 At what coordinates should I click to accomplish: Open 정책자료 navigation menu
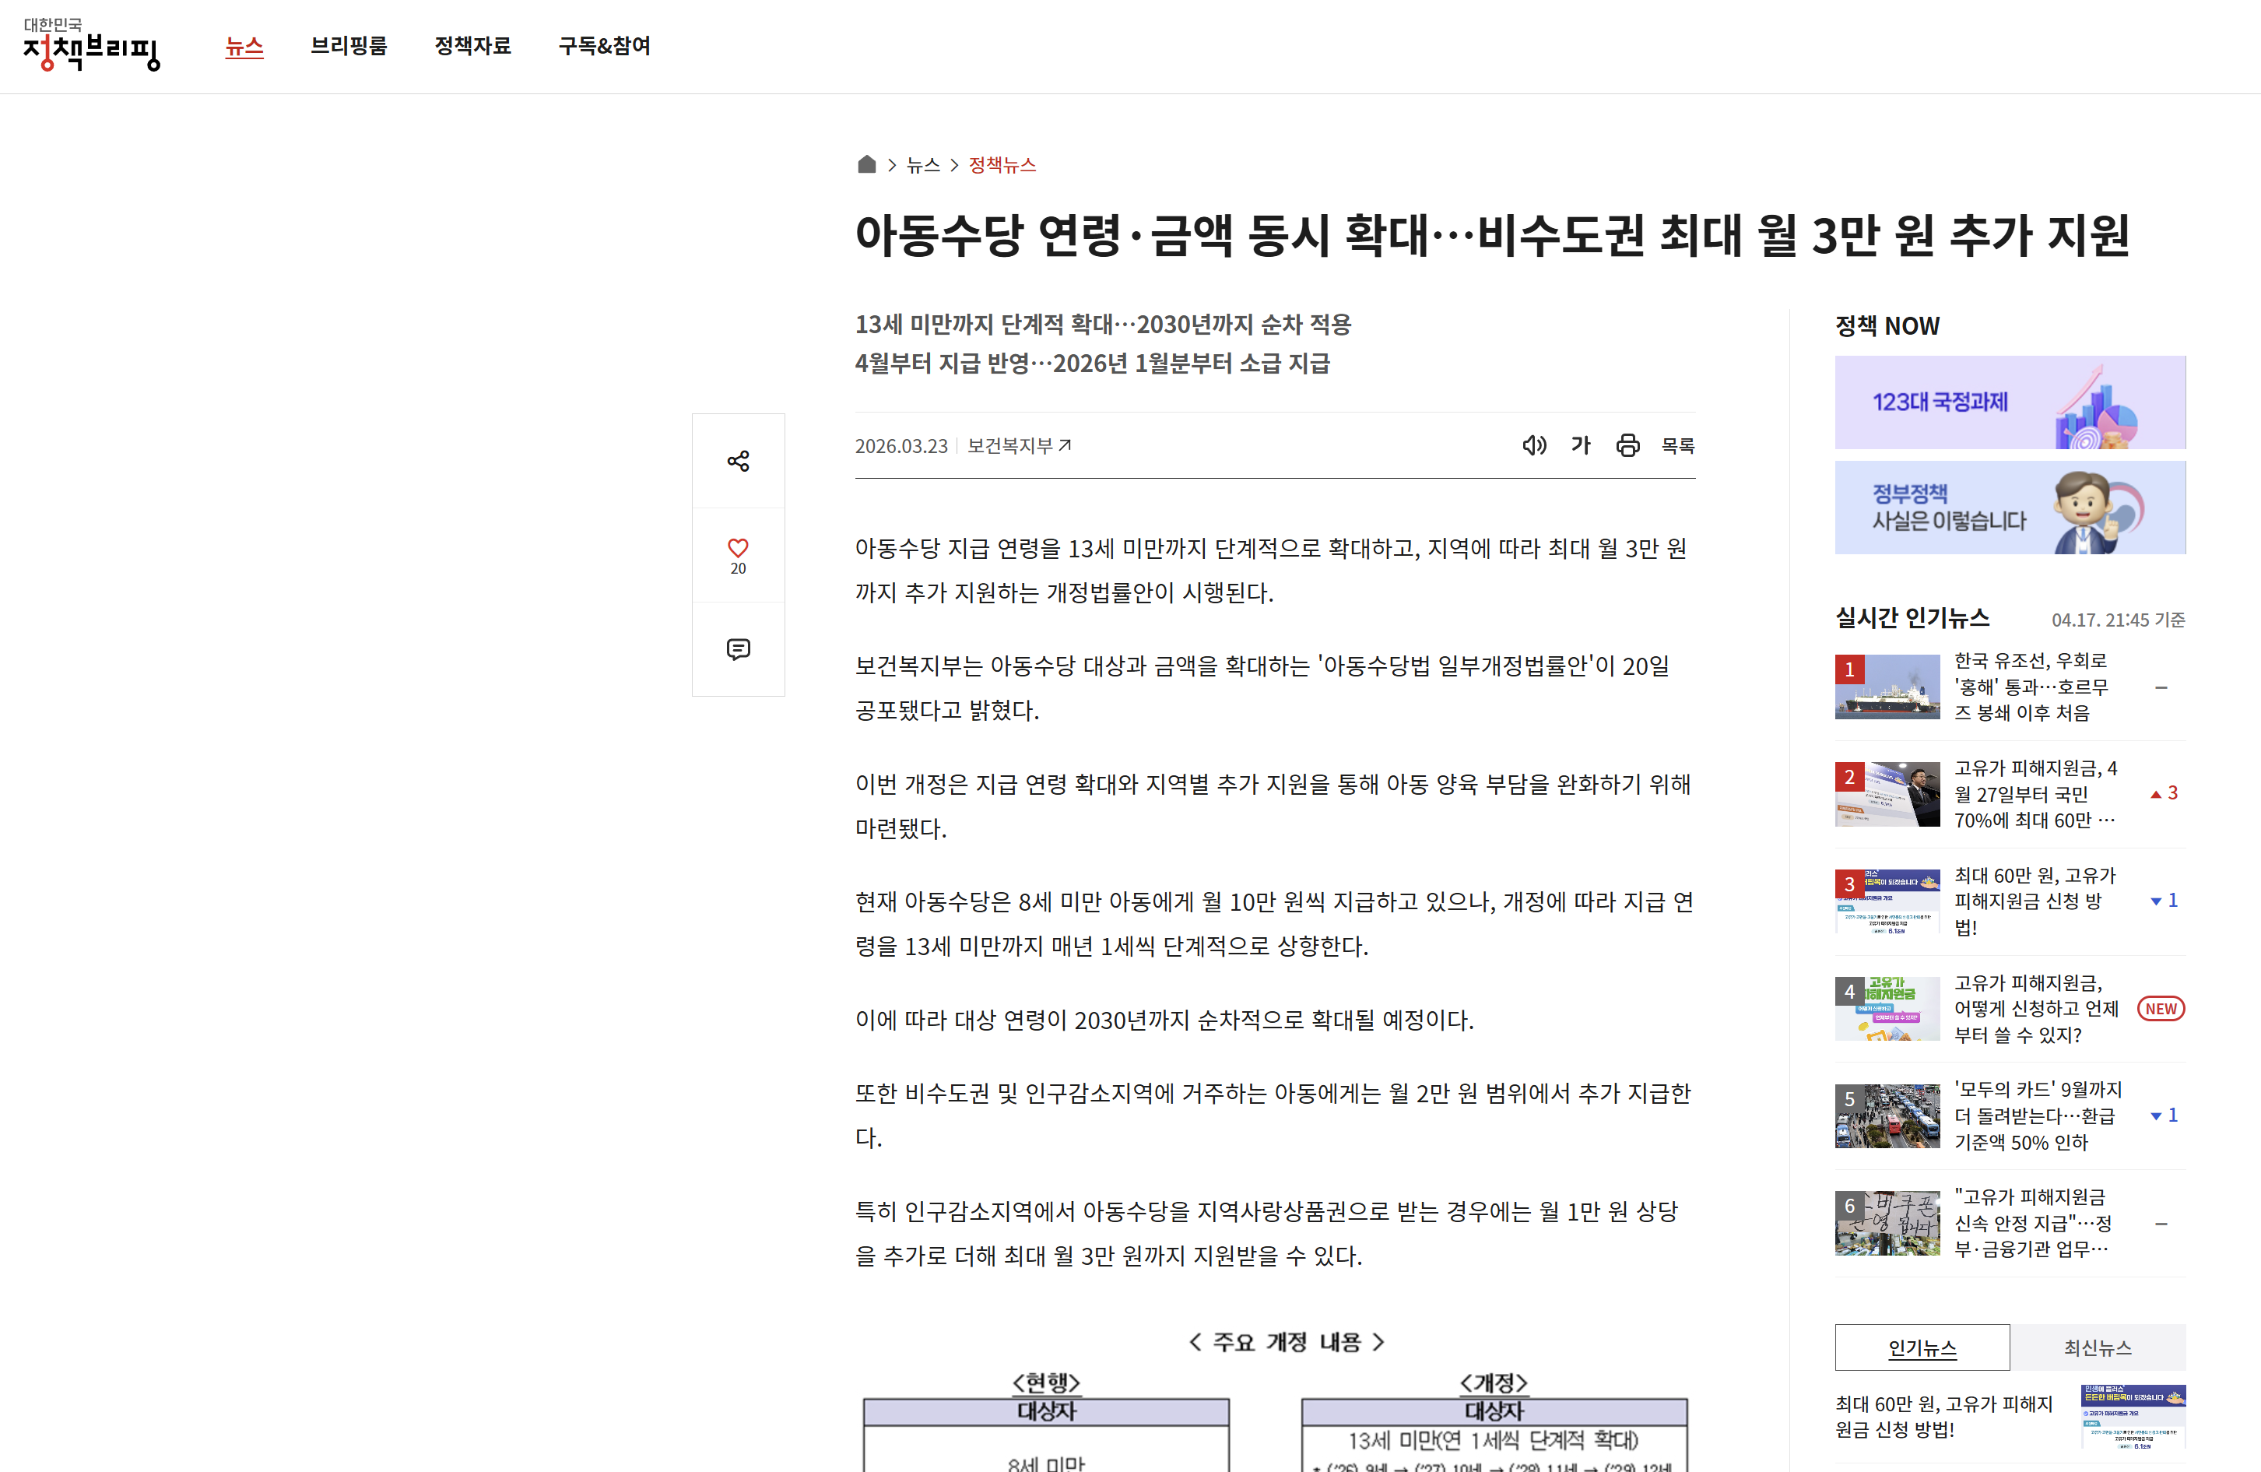472,46
